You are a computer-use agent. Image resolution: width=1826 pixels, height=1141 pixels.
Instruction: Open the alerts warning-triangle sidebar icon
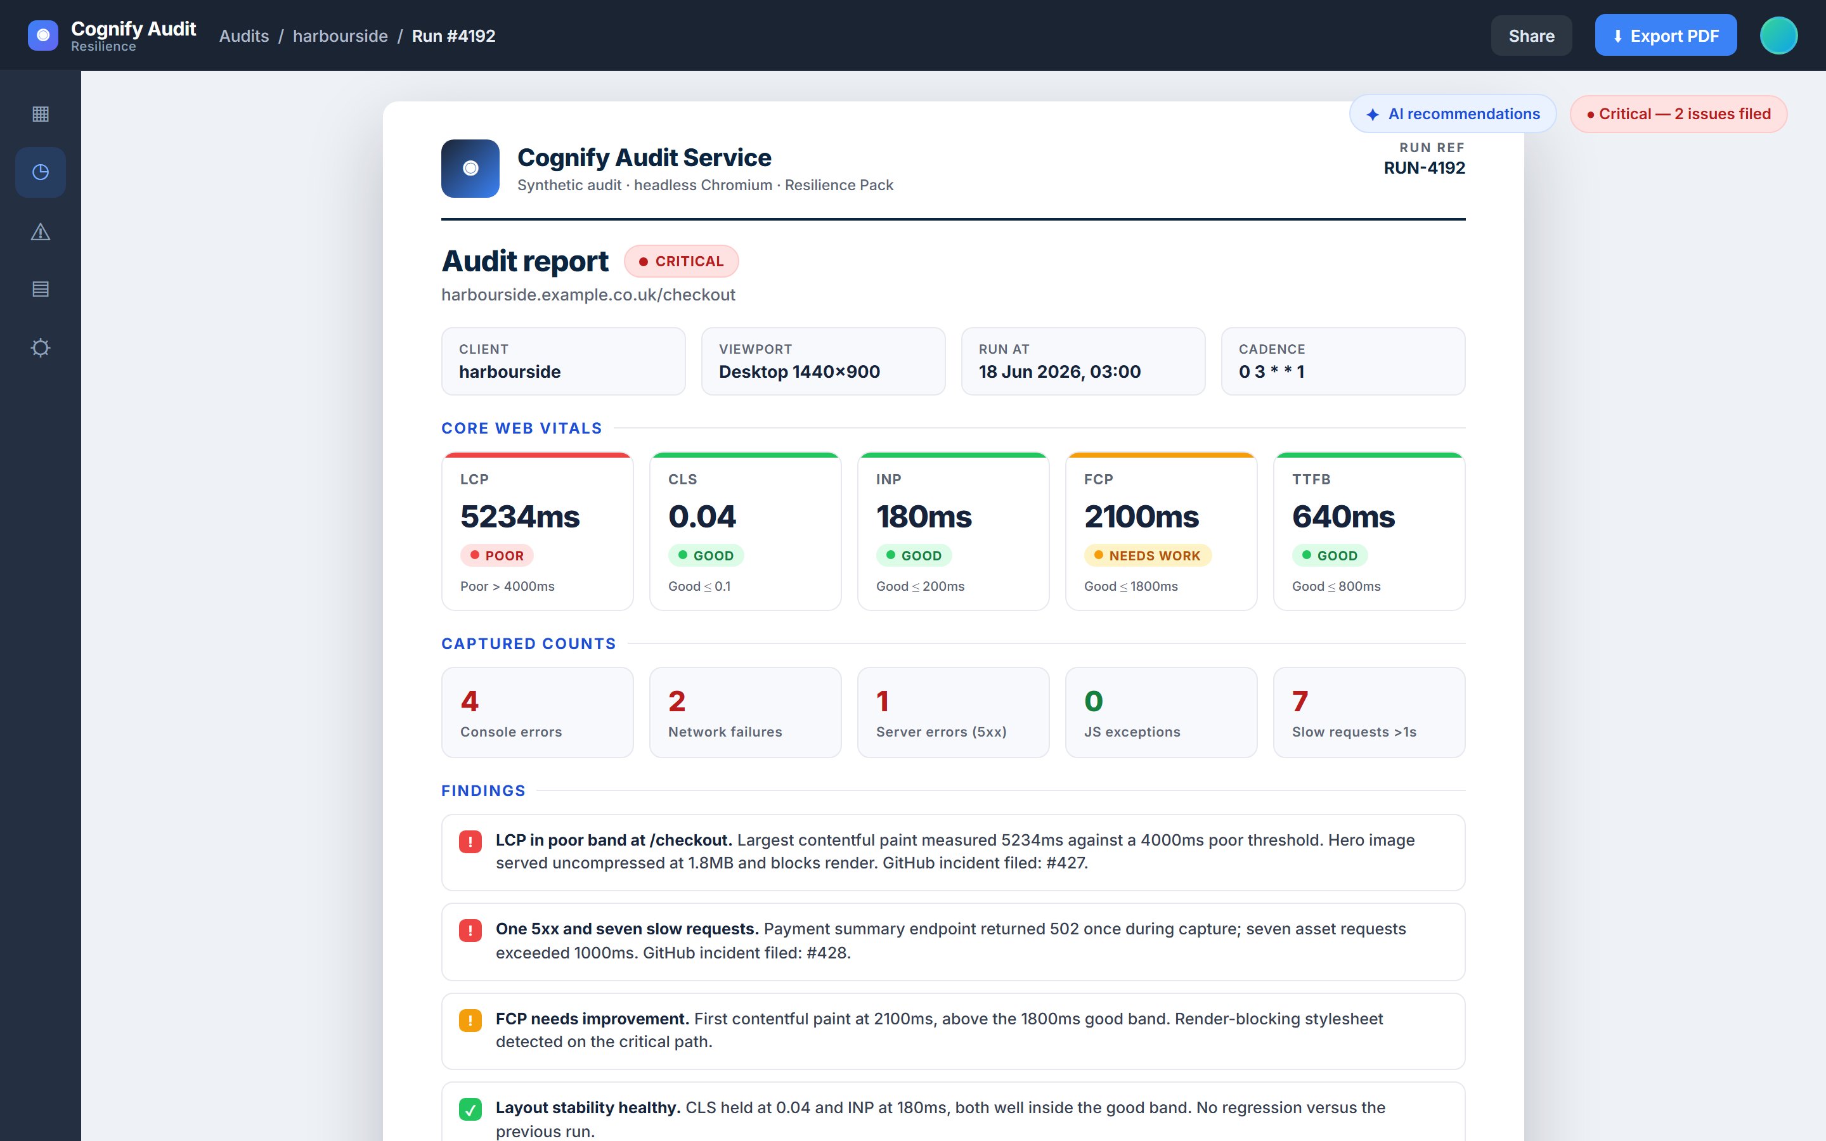41,231
